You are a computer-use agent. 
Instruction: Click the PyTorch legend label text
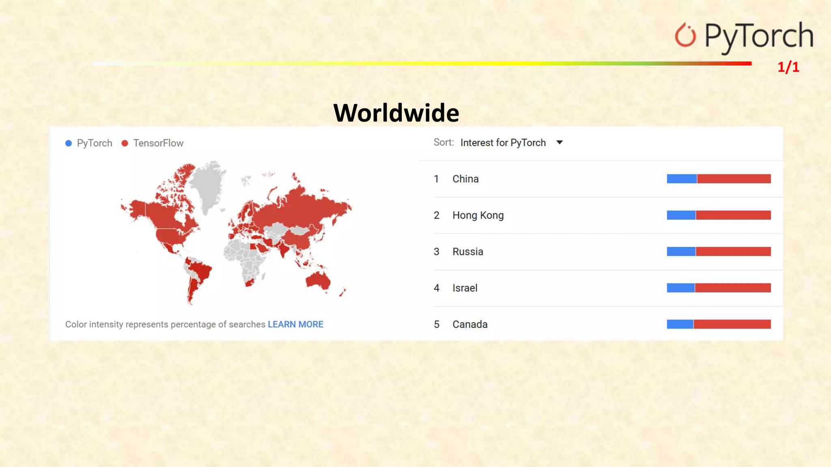95,143
